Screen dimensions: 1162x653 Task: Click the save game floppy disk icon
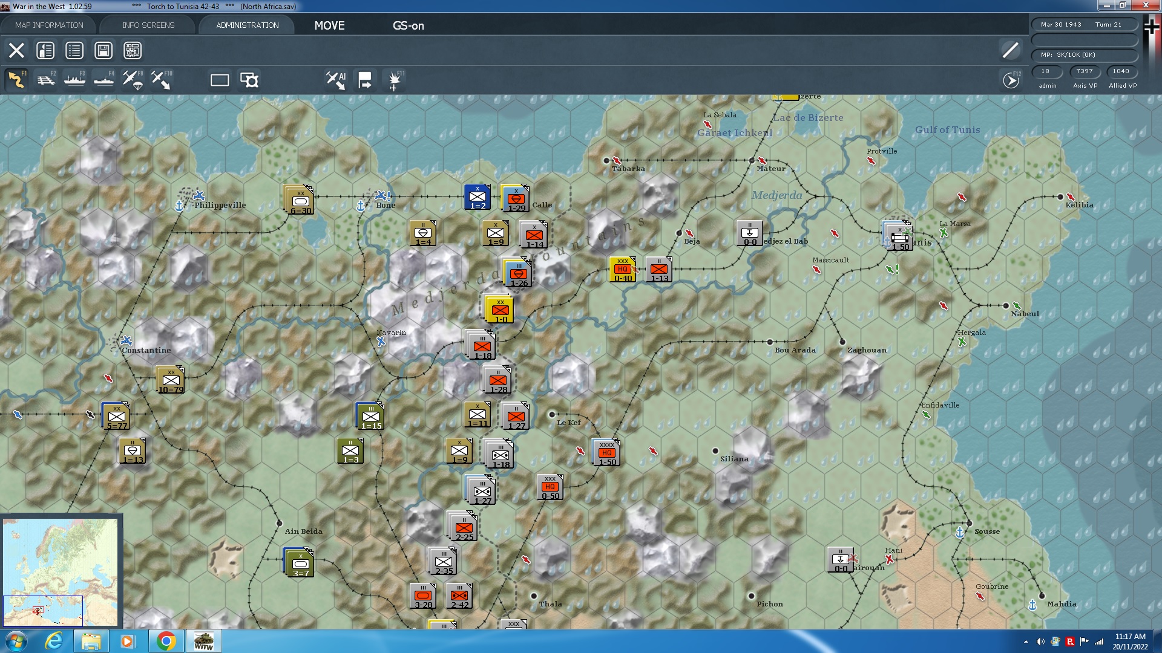click(x=103, y=50)
